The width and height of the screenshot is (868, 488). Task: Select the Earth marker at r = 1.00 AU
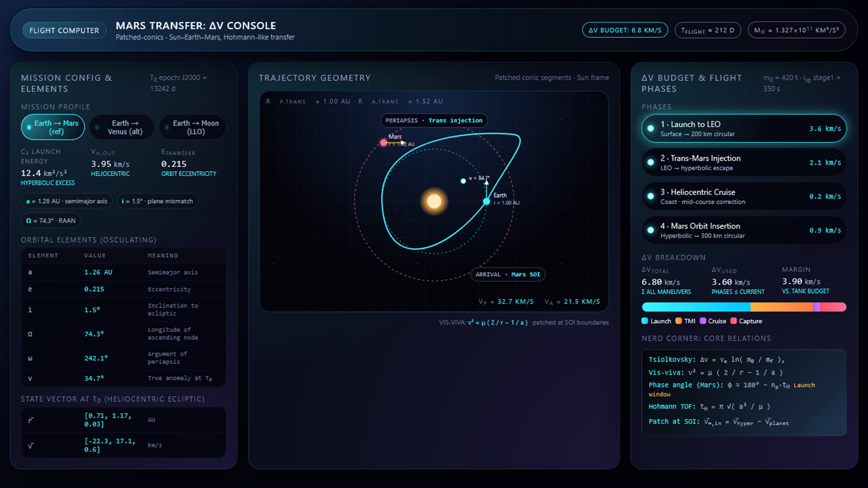tap(486, 202)
